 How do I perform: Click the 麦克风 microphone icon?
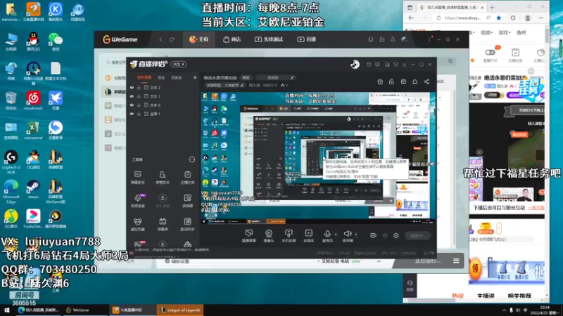327,235
